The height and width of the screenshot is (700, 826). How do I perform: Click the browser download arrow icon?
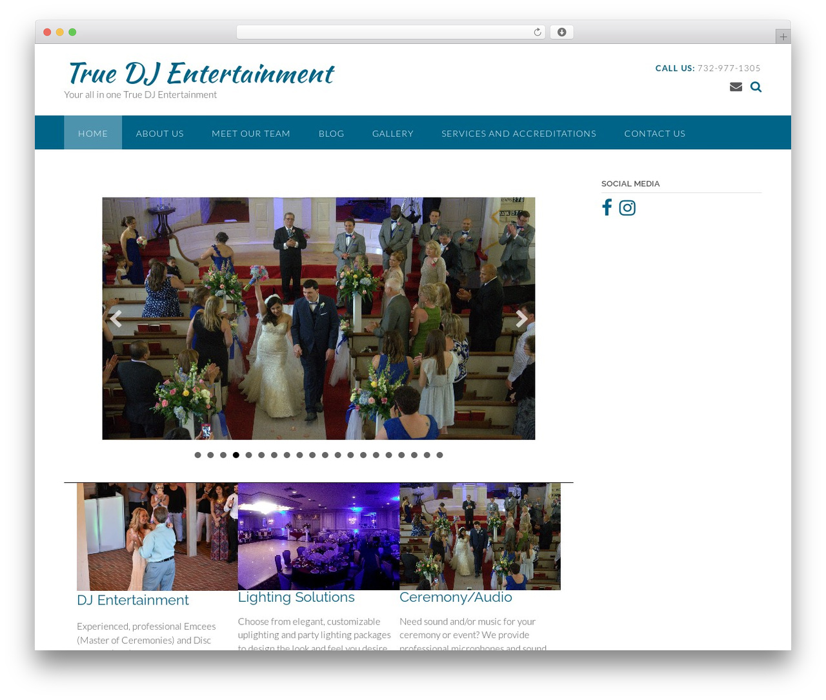(x=562, y=32)
